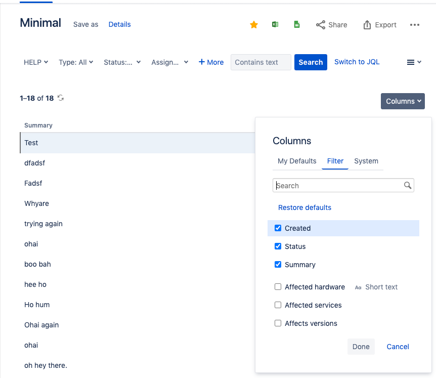Open the Assignee filter dropdown
The height and width of the screenshot is (378, 436).
(x=169, y=62)
